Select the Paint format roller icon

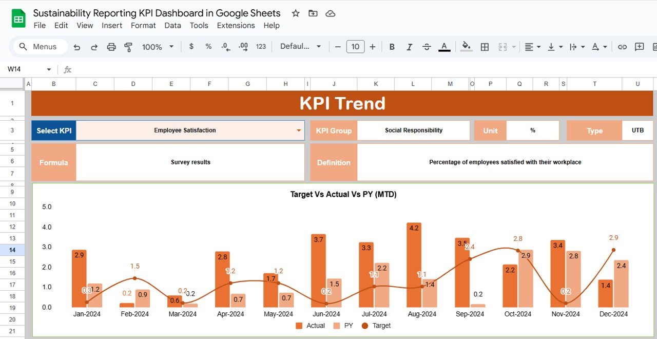pos(129,47)
